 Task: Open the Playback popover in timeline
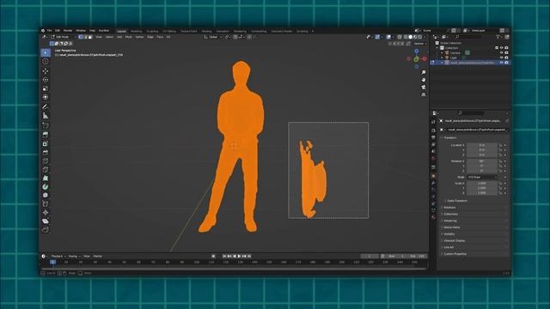(x=58, y=257)
